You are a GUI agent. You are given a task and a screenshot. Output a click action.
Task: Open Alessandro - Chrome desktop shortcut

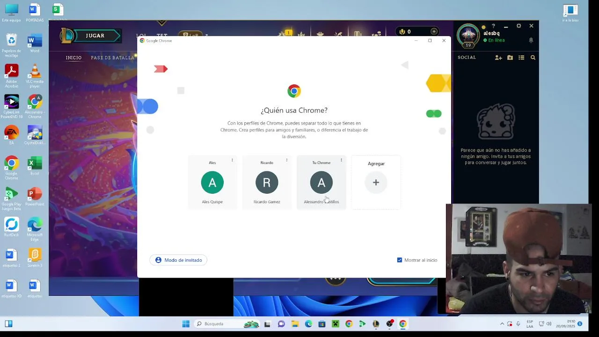coord(35,107)
